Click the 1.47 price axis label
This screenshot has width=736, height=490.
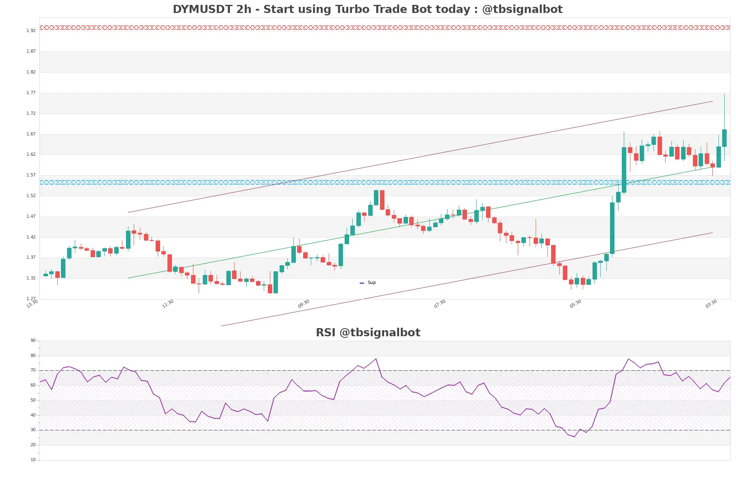[31, 217]
